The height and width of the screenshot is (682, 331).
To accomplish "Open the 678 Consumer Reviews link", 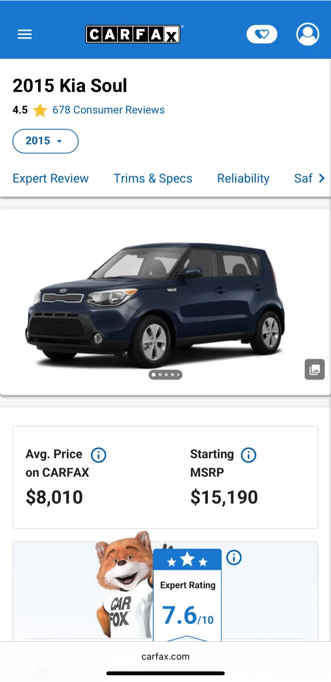I will tap(108, 110).
